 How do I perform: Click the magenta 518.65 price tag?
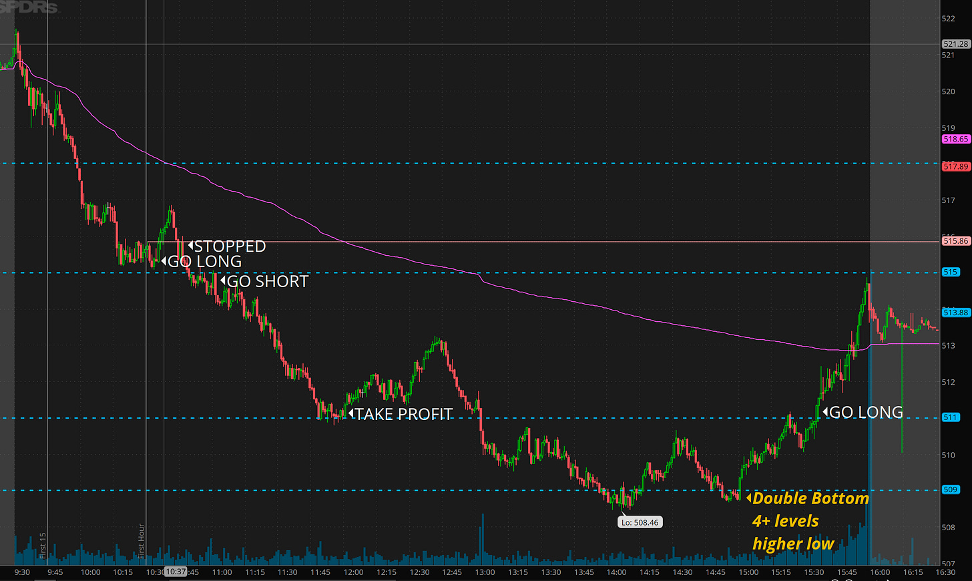click(955, 139)
